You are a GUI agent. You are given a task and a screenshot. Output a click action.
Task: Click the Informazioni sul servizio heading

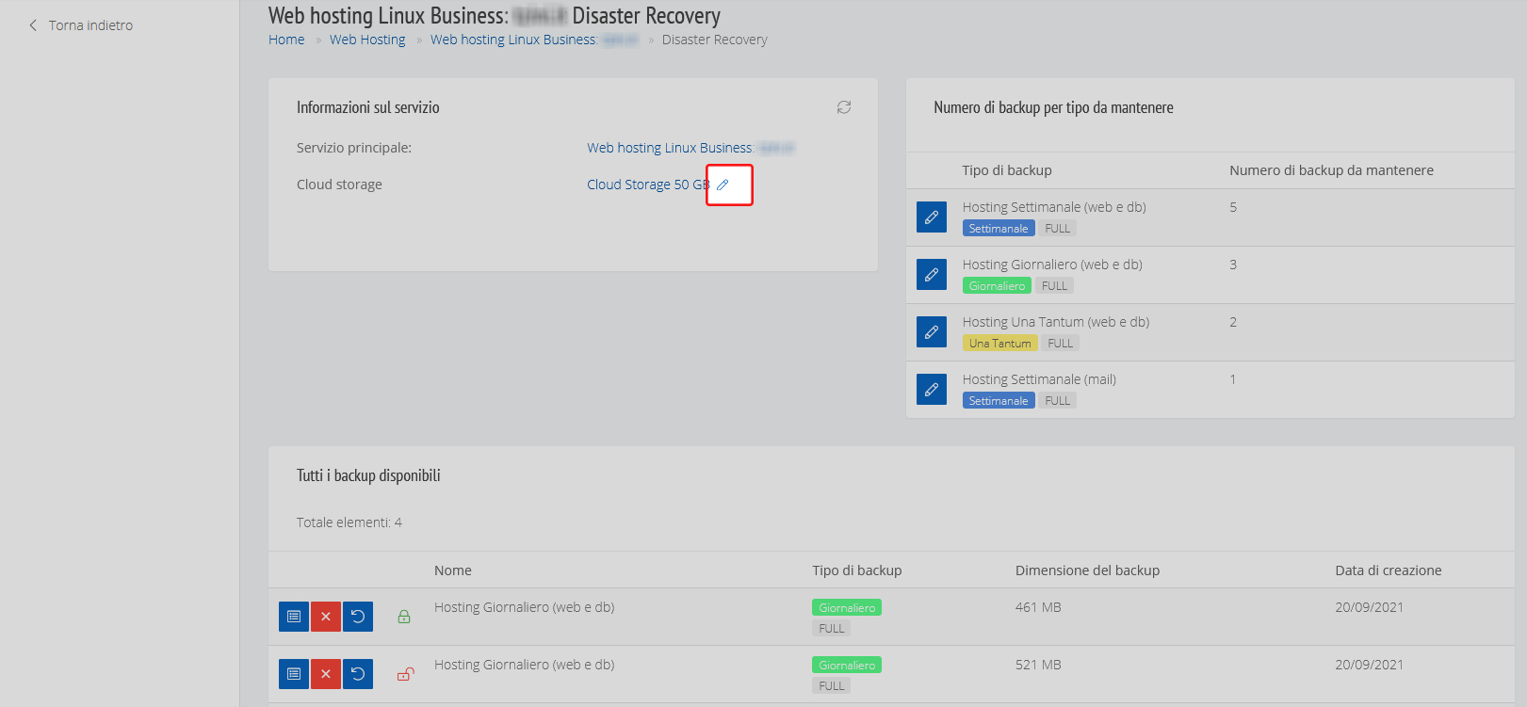[x=368, y=107]
